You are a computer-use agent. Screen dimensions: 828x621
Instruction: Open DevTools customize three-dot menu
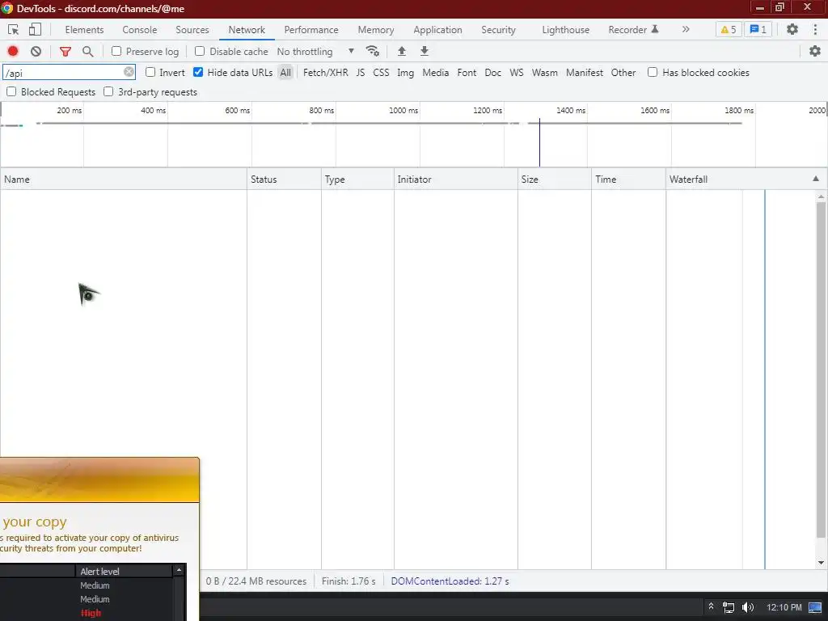[x=815, y=30]
